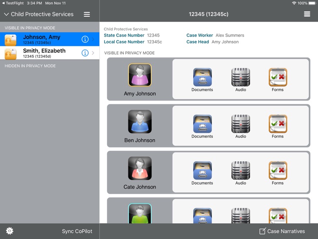318x239 pixels.
Task: Click the battery indicator in status bar
Action: point(312,3)
